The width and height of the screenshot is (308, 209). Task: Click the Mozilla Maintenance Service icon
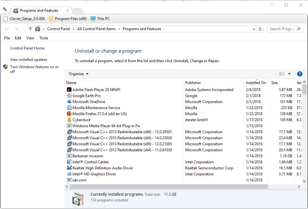(x=69, y=108)
